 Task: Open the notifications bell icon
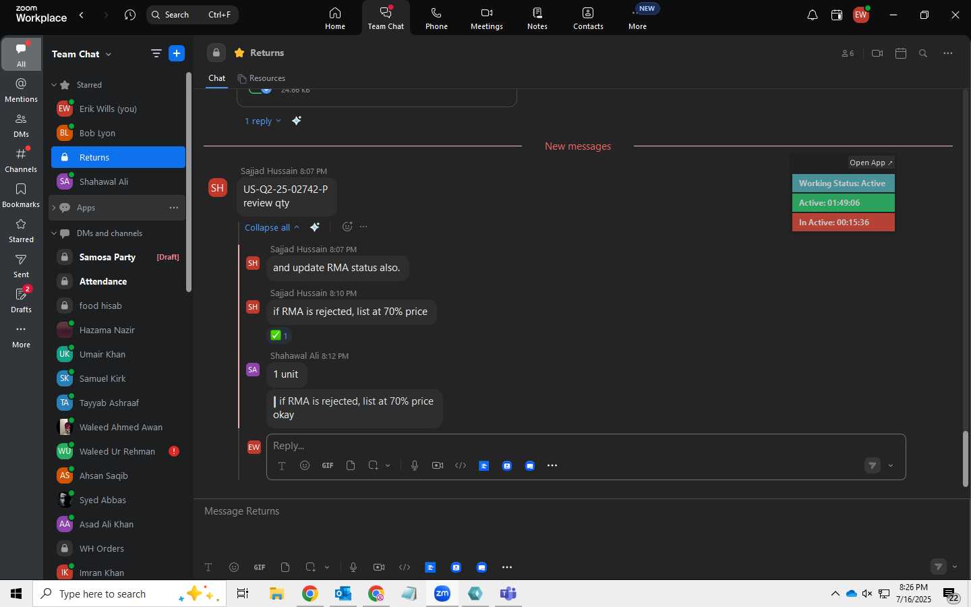813,15
